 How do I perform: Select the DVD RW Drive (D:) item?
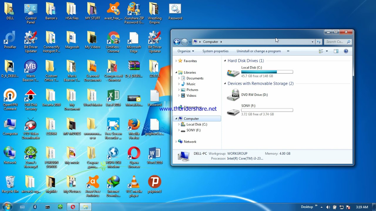pos(248,95)
